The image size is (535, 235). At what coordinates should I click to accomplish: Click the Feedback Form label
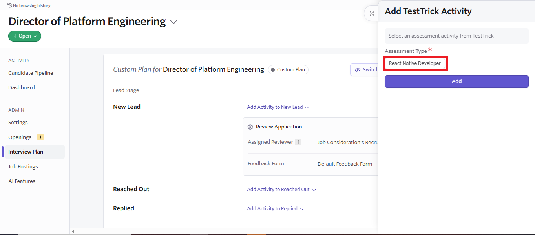(266, 163)
